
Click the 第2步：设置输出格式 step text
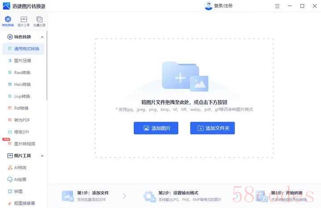(x=178, y=193)
